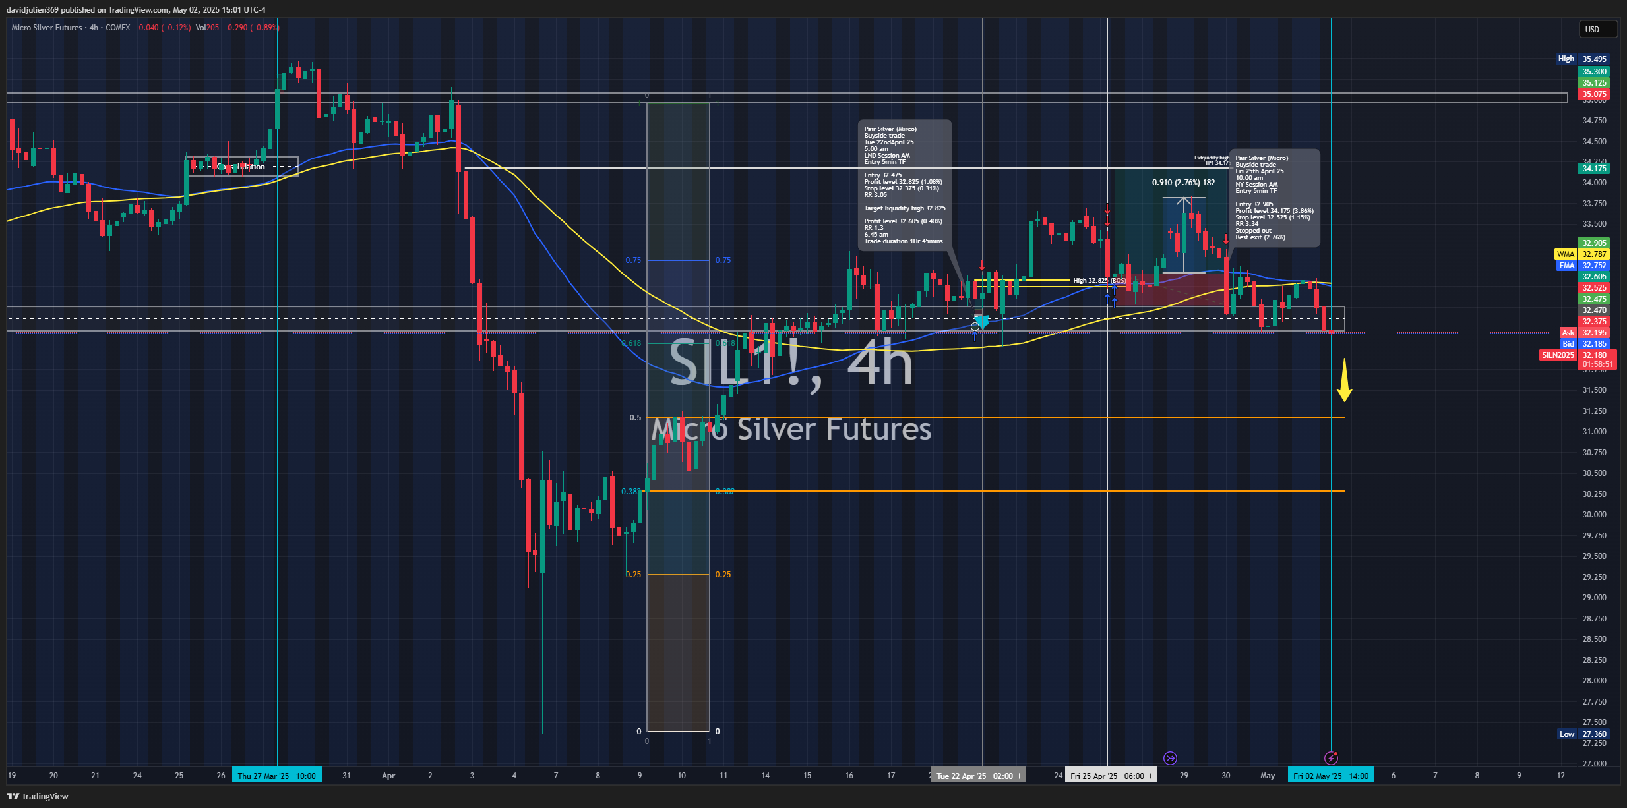Image resolution: width=1627 pixels, height=808 pixels.
Task: Open the Fri 25th April buyside trade note
Action: click(x=1274, y=198)
